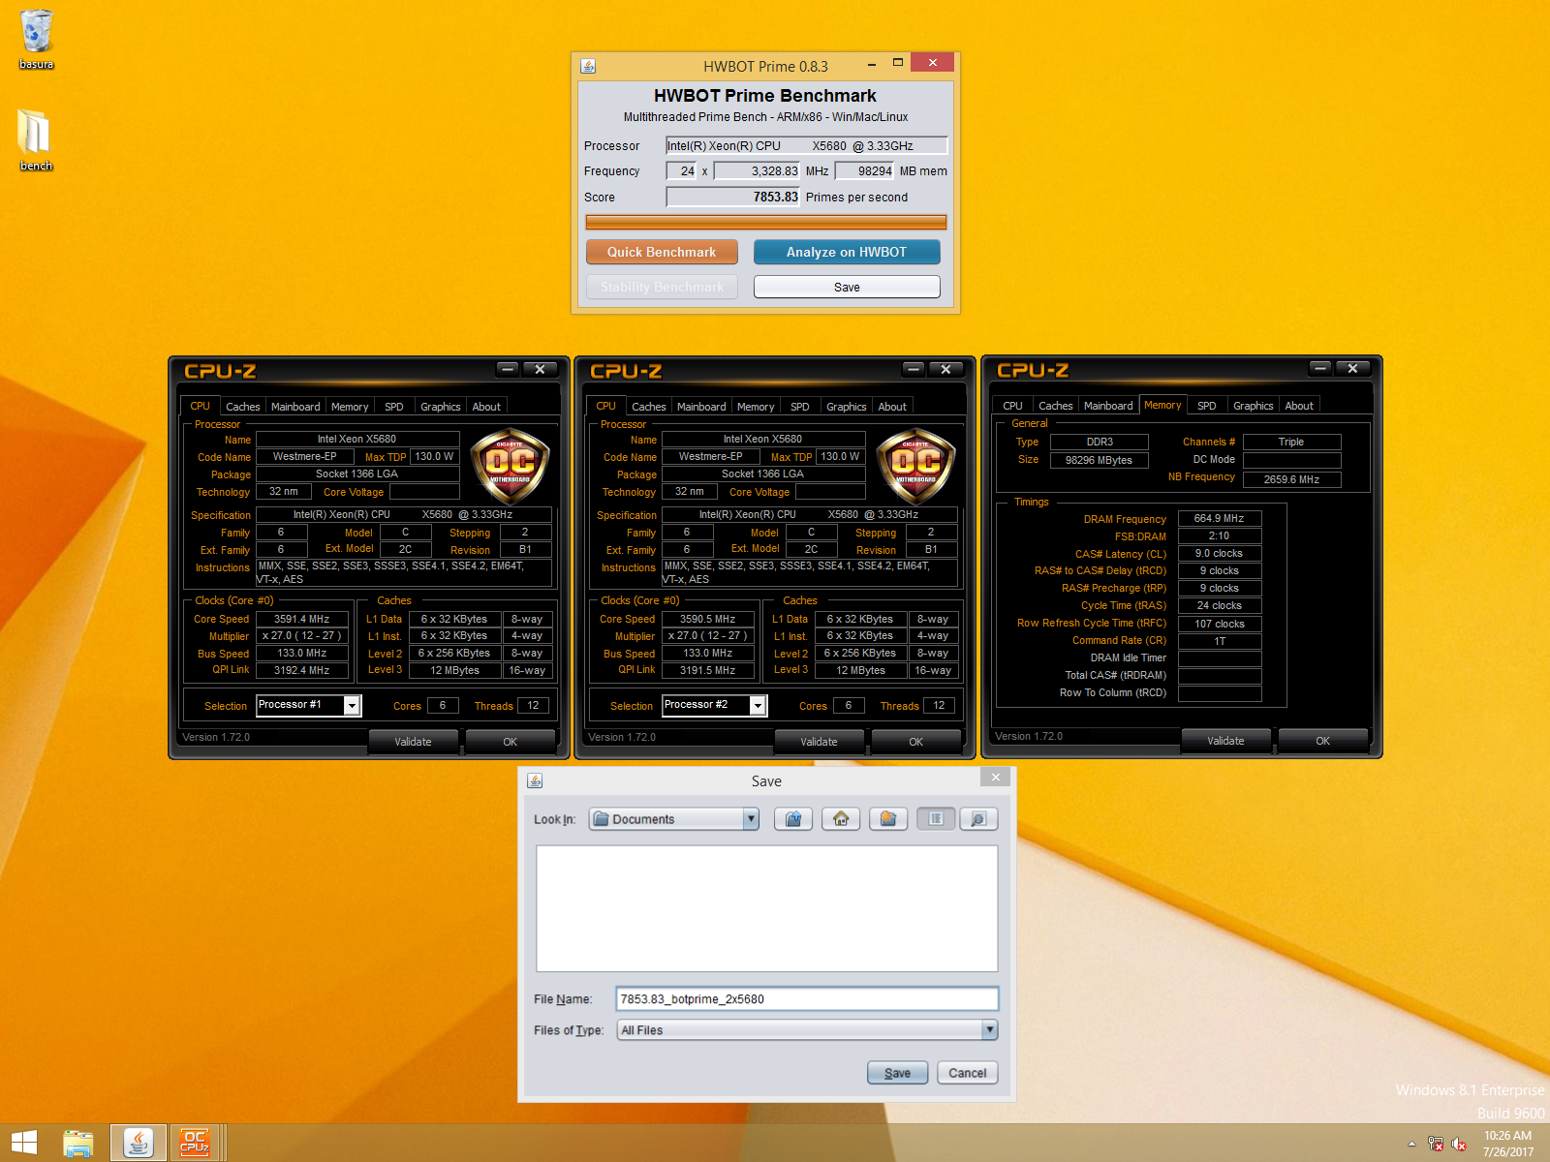1550x1162 pixels.
Task: Expand the Look In Documents dropdown
Action: click(751, 819)
